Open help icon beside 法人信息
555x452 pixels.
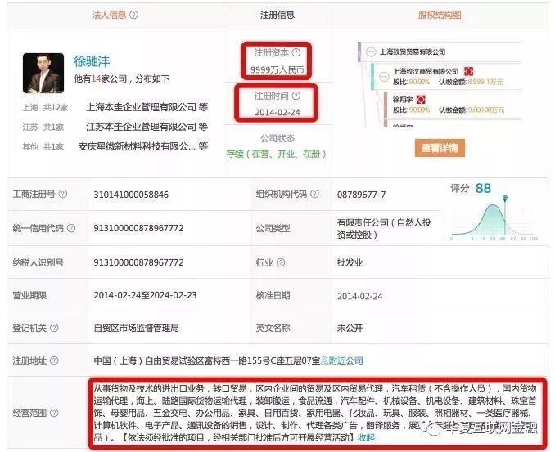point(133,15)
